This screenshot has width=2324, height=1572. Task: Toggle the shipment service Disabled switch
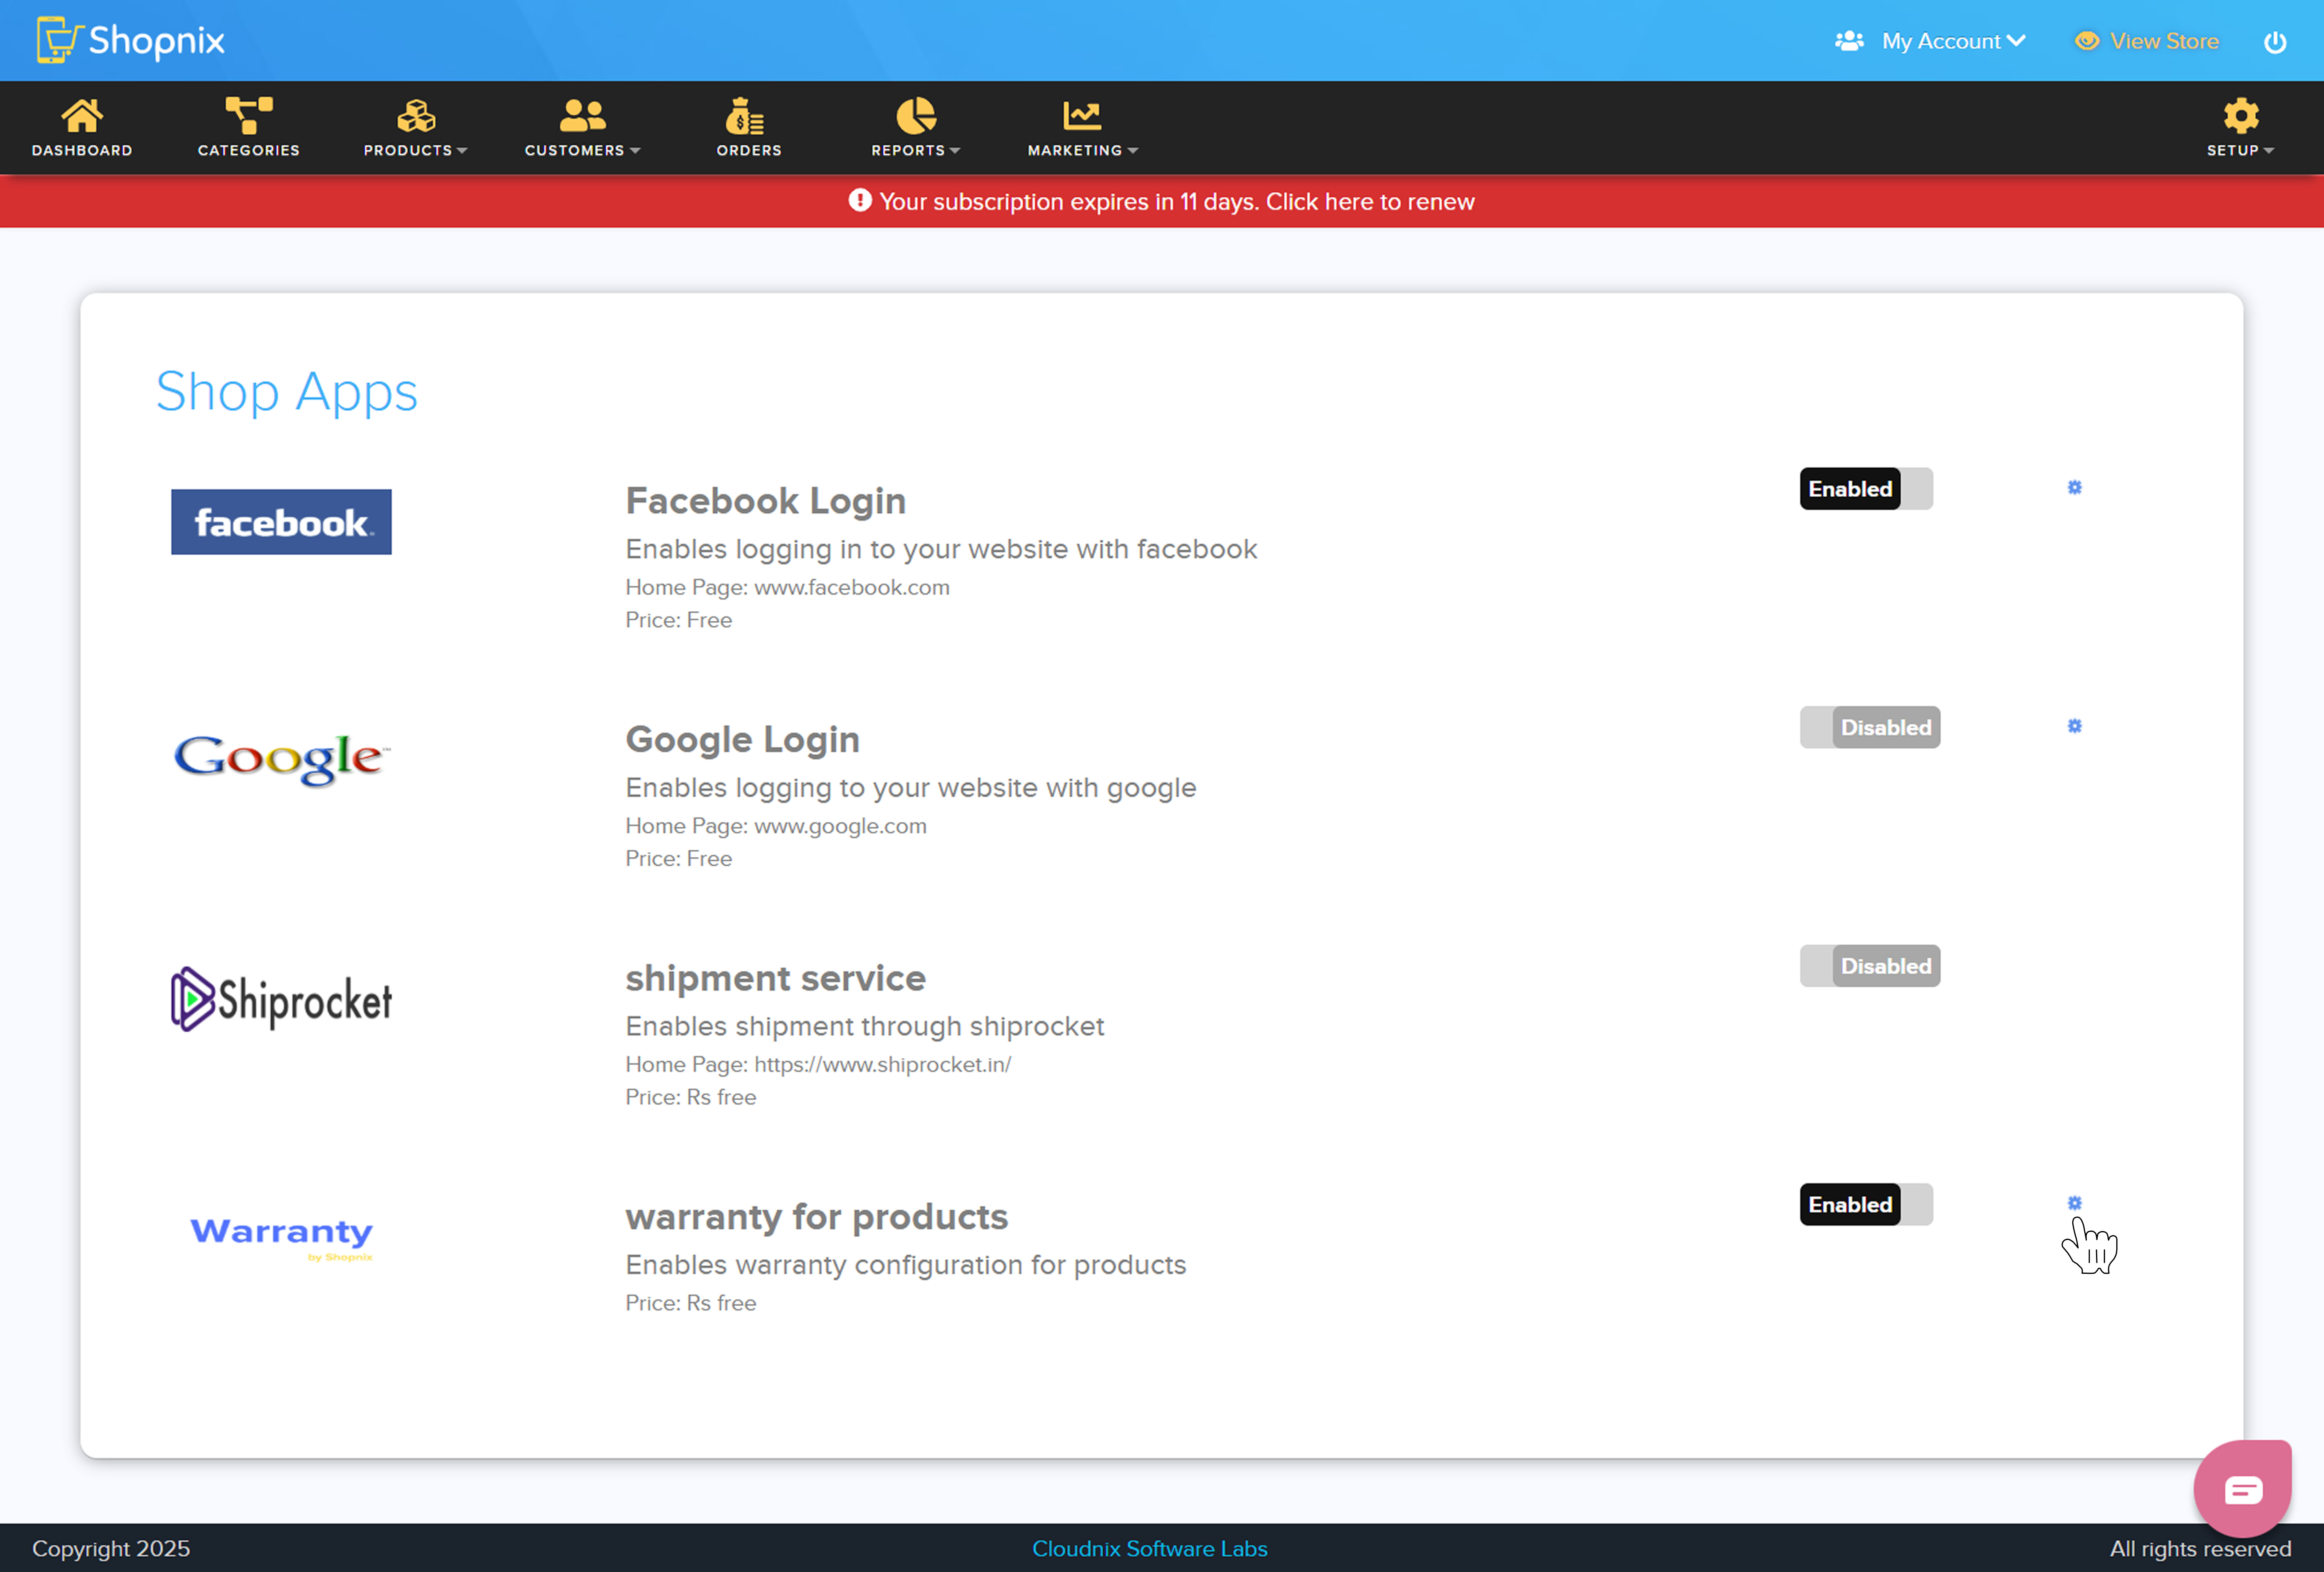pyautogui.click(x=1870, y=966)
